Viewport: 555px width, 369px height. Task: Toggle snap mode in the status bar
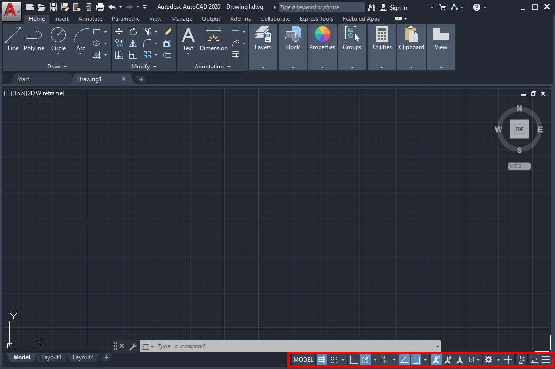pos(334,360)
